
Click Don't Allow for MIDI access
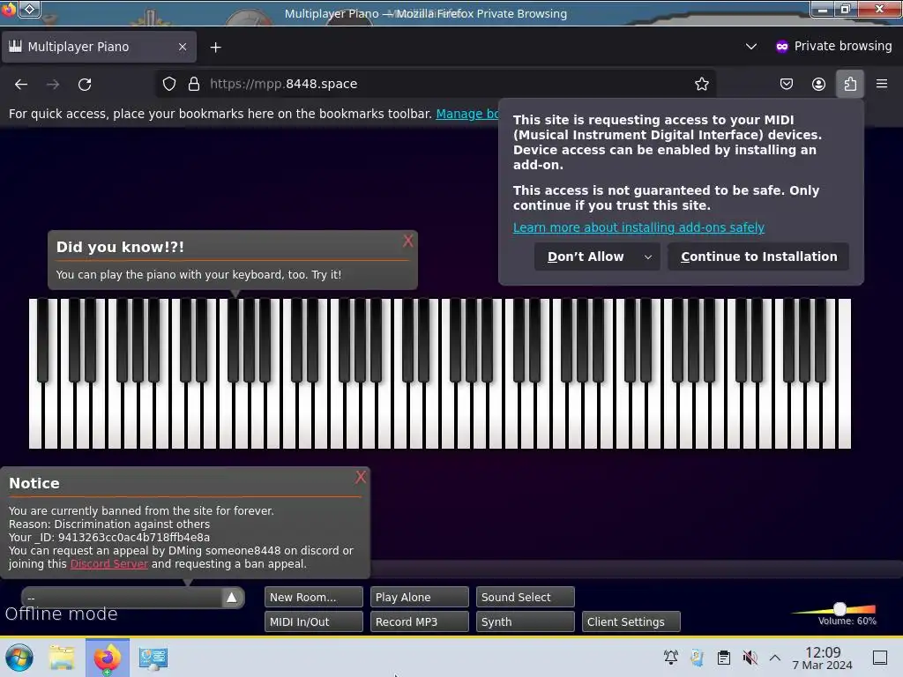[586, 257]
